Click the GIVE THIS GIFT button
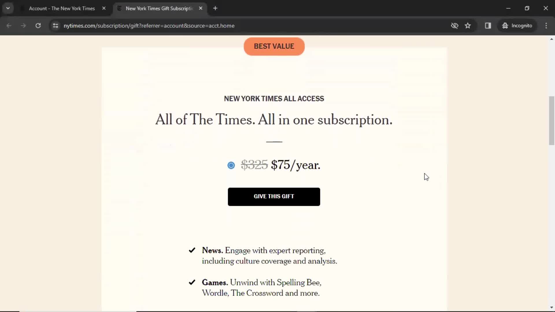The height and width of the screenshot is (312, 555). point(274,196)
